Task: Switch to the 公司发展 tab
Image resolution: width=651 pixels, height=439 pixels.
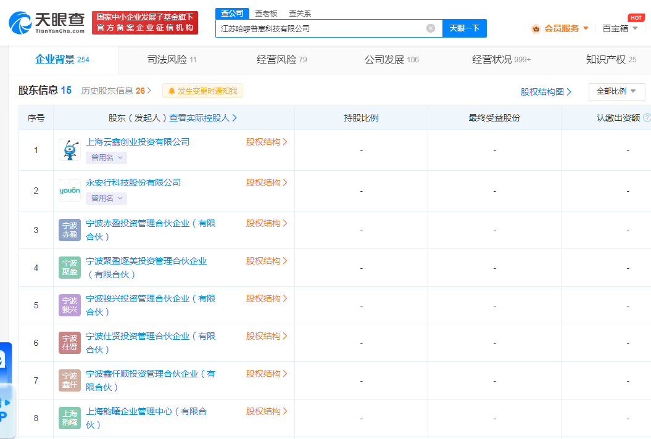Action: point(391,60)
